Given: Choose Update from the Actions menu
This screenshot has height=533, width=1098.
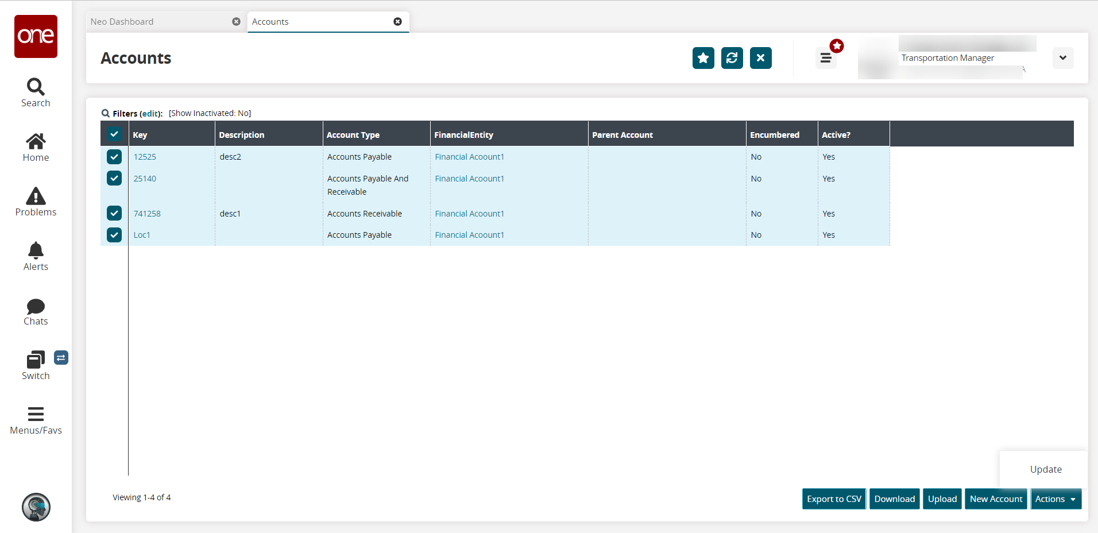Looking at the screenshot, I should click(x=1045, y=469).
